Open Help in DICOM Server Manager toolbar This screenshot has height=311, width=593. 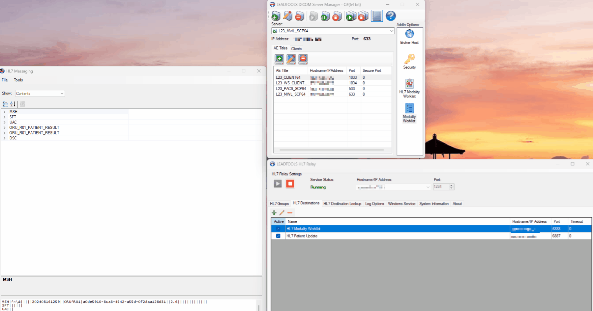point(391,16)
